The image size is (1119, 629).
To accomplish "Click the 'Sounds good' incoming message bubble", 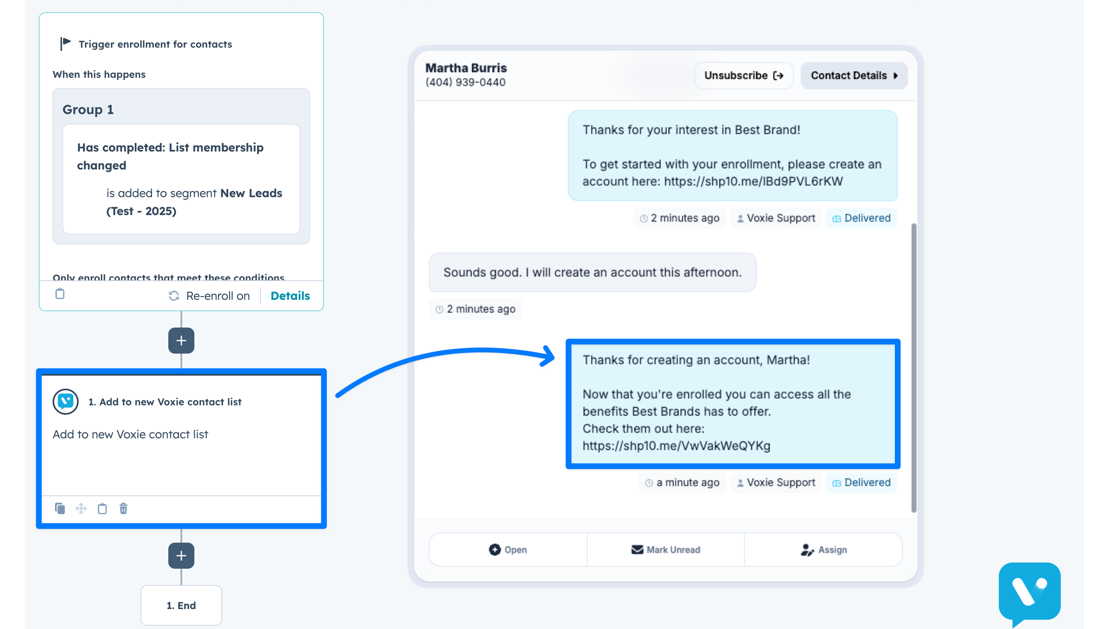I will click(593, 273).
